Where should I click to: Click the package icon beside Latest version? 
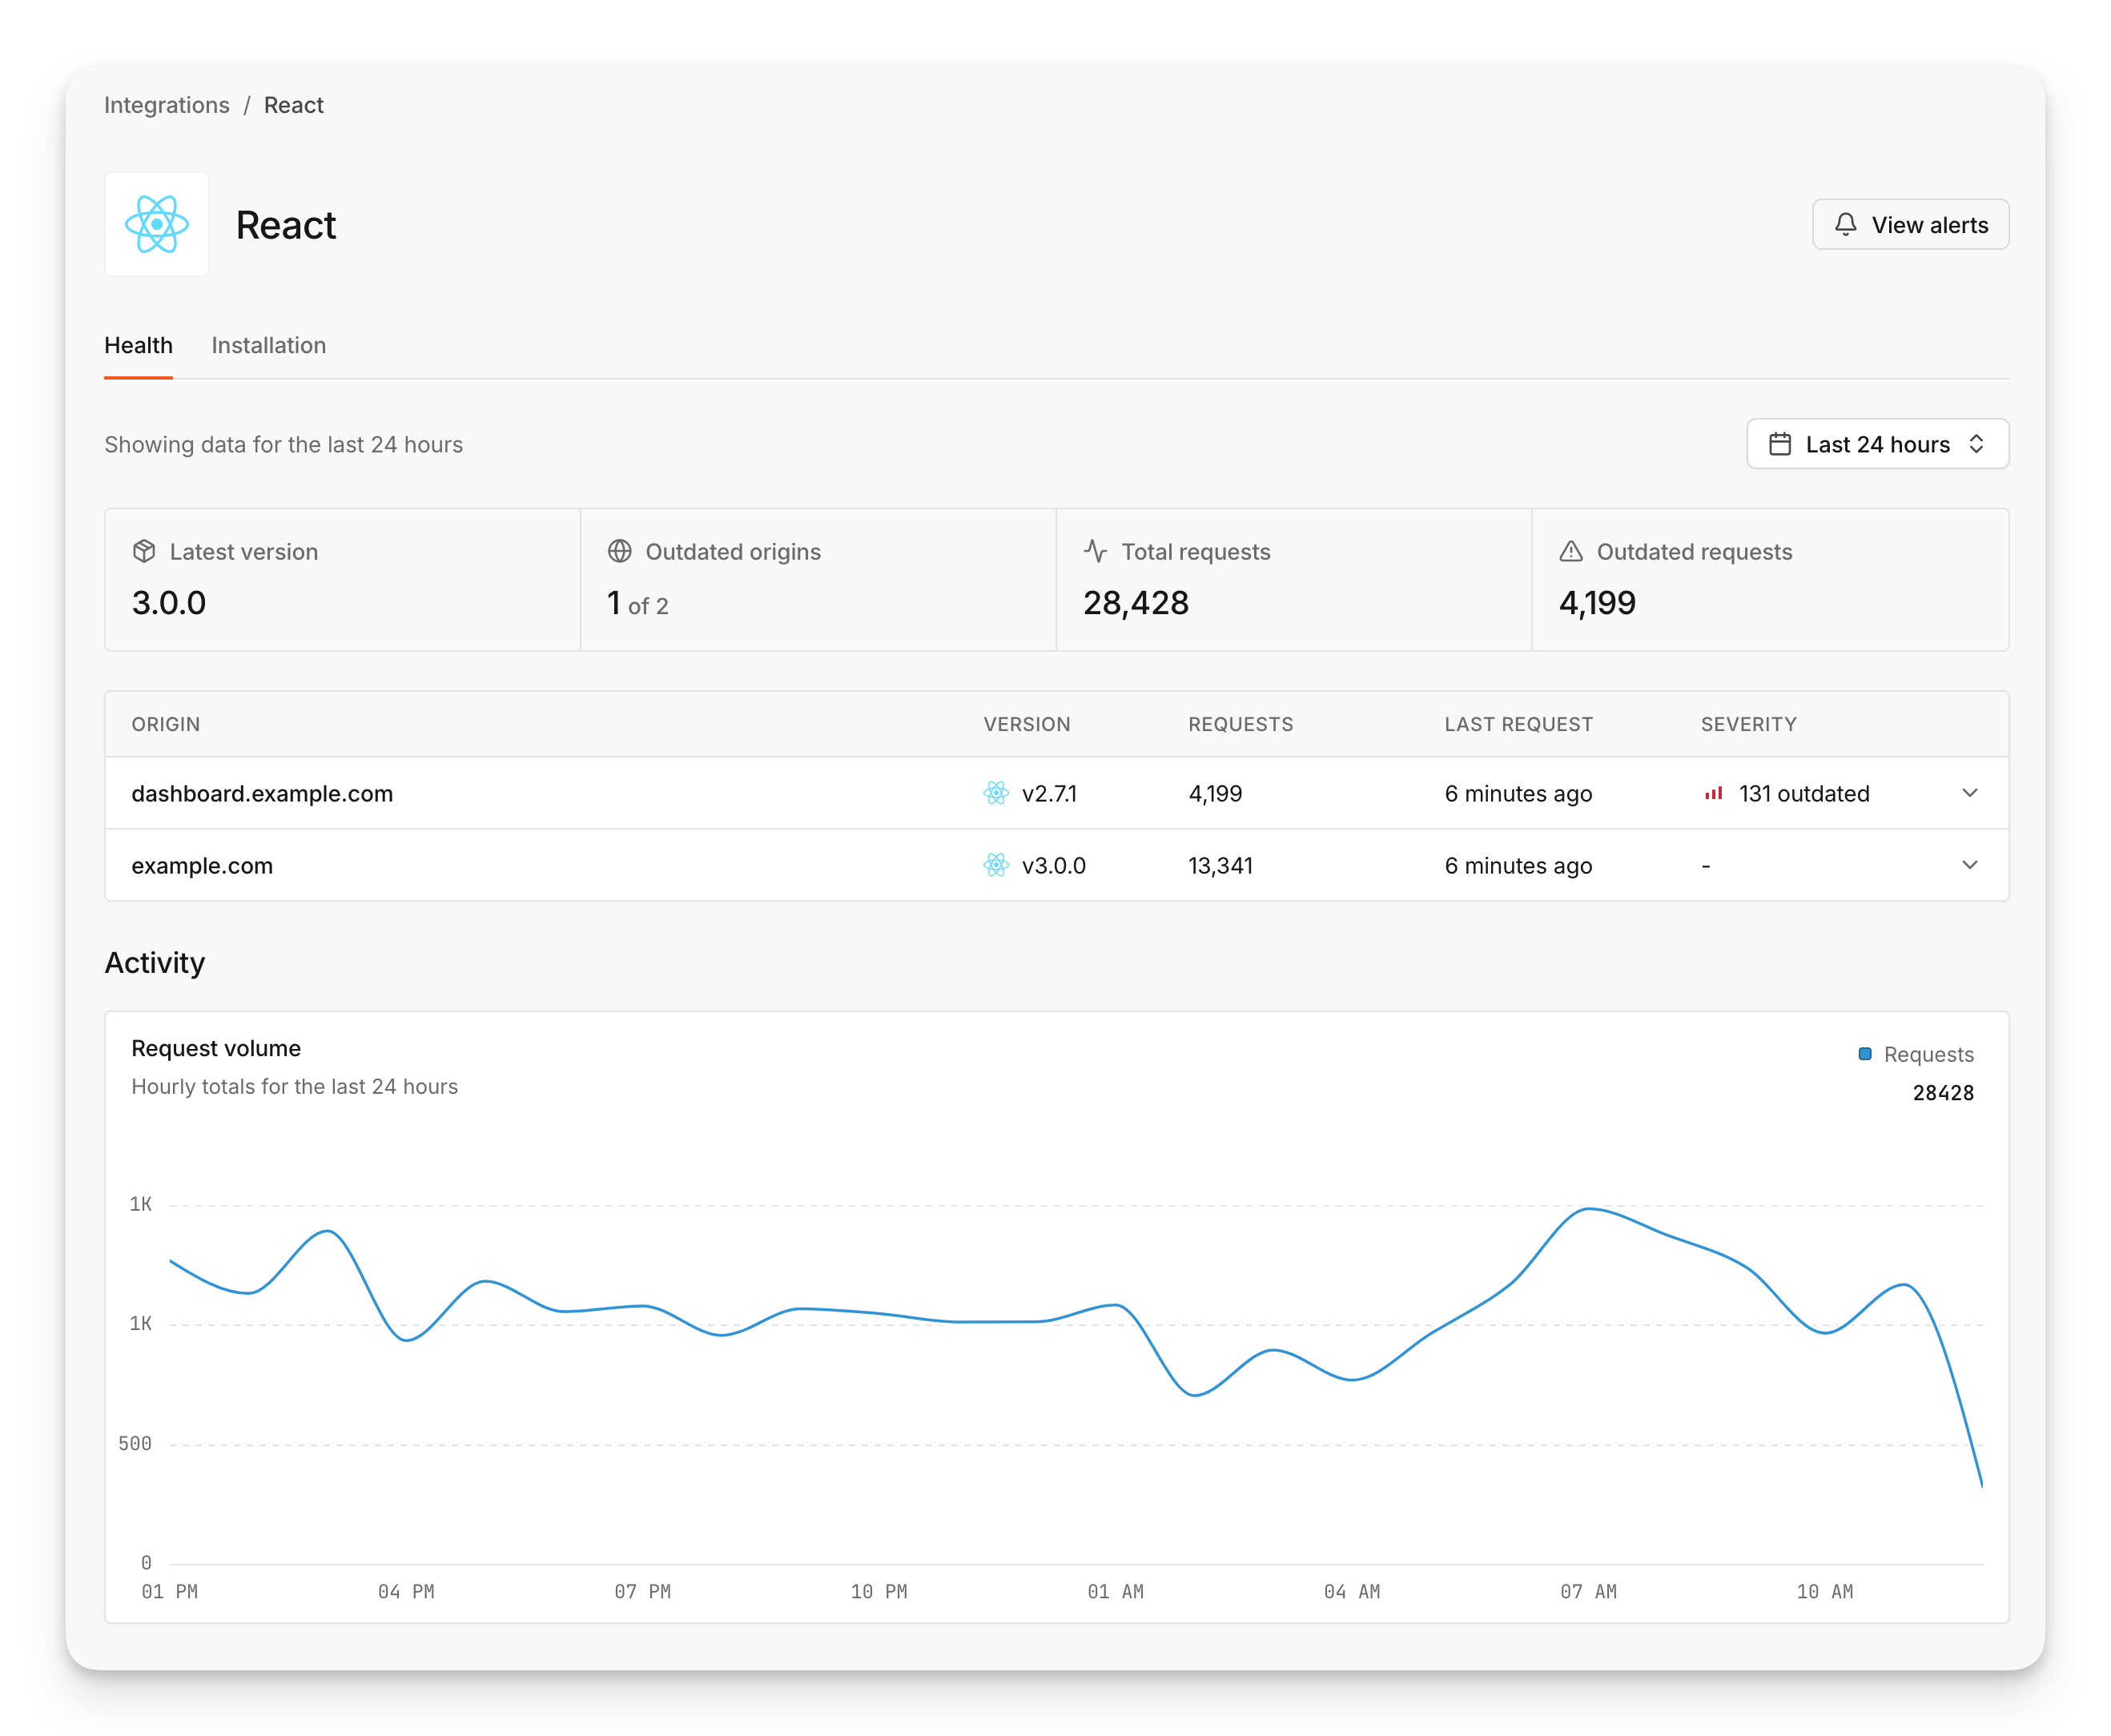pos(144,551)
